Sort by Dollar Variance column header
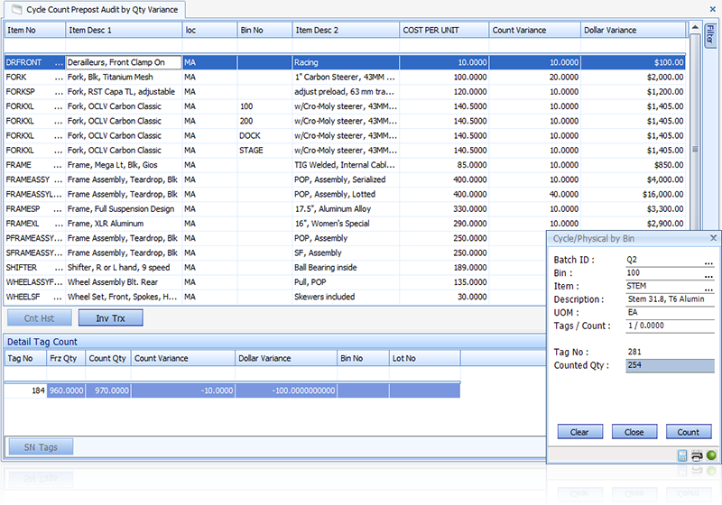 [632, 31]
